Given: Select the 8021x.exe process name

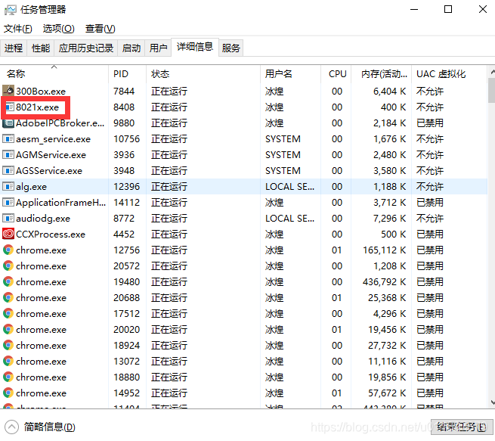Looking at the screenshot, I should [38, 107].
